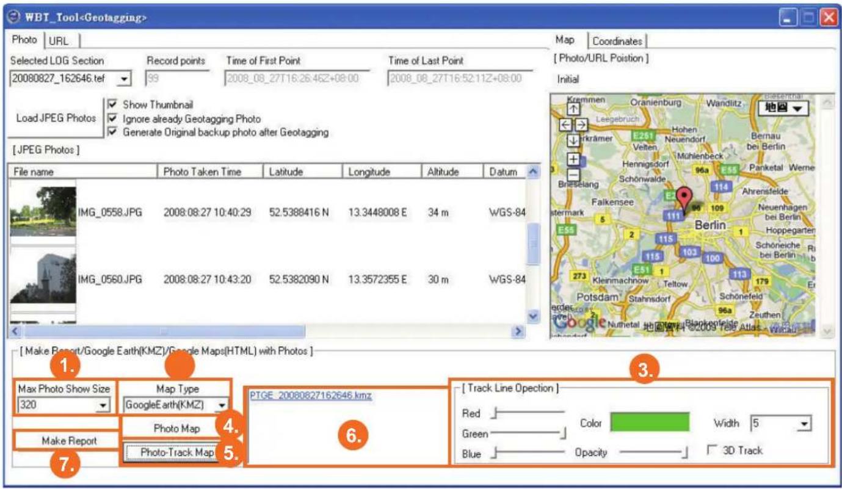
Task: Click altitude value 34 m
Action: click(x=438, y=211)
